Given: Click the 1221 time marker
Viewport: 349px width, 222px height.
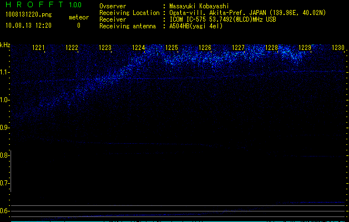Looking at the screenshot, I should [38, 48].
